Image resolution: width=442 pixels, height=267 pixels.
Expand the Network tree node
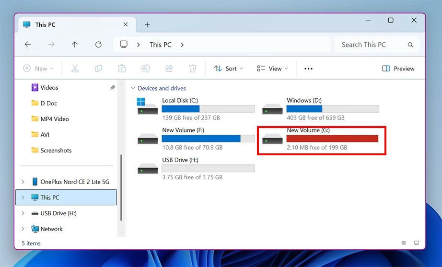(23, 229)
